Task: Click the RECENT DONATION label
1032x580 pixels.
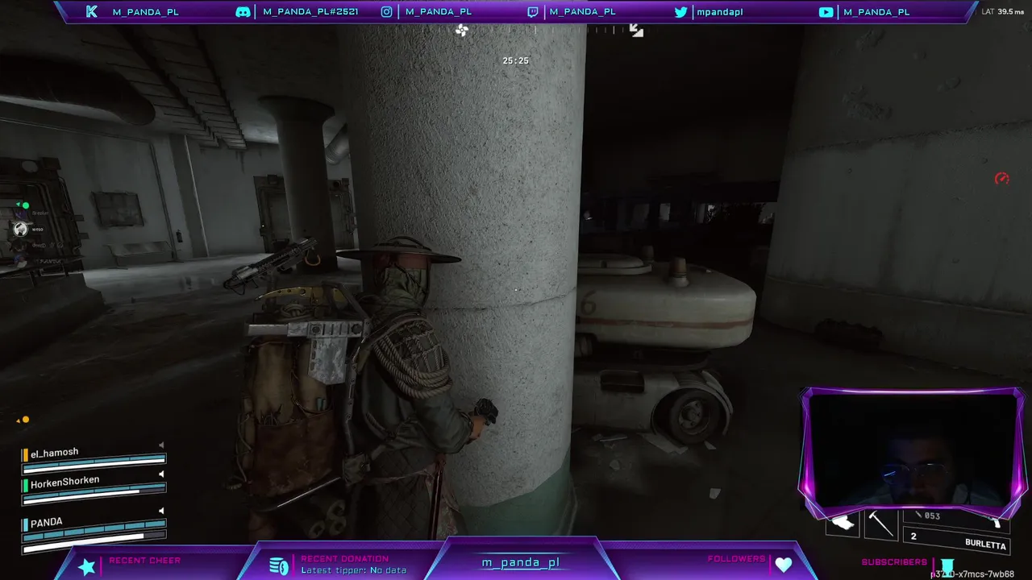Action: coord(345,559)
